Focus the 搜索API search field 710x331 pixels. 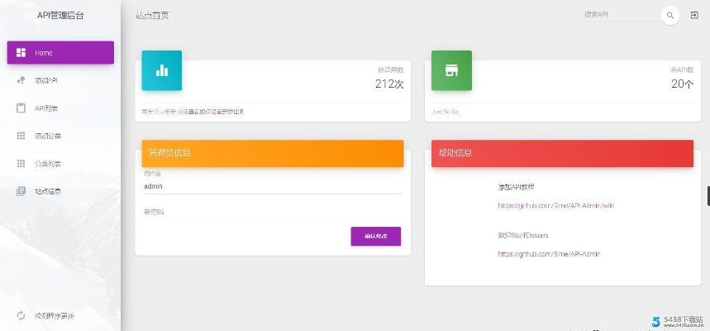pos(620,16)
